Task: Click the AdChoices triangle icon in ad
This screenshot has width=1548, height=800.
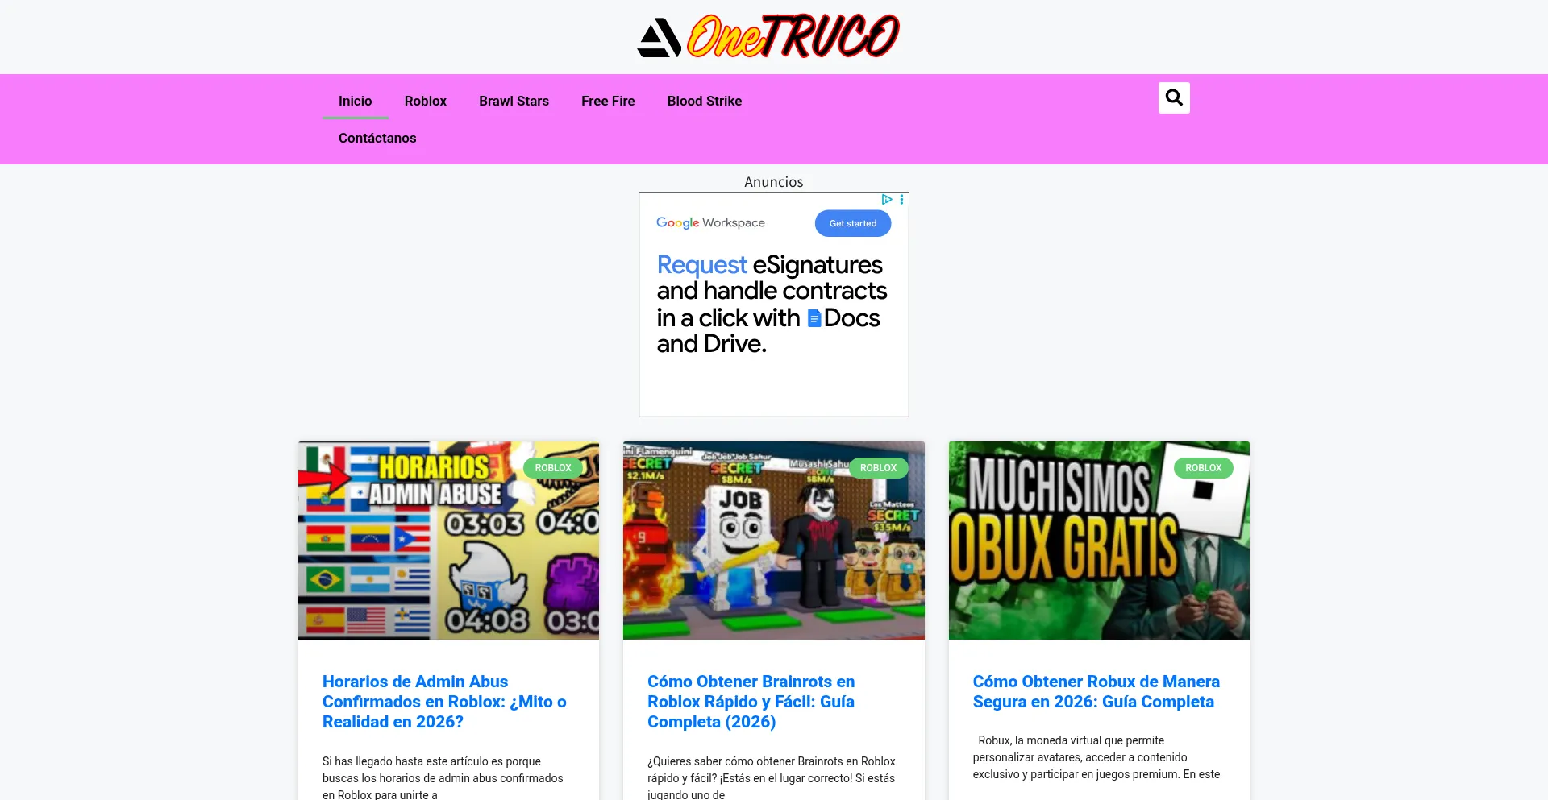Action: [887, 199]
